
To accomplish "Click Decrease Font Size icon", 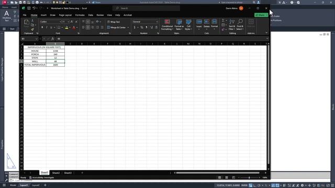I will coord(76,22).
